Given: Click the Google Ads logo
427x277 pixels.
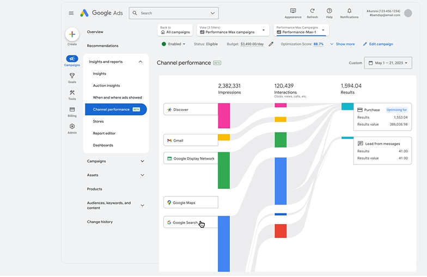Looking at the screenshot, I should click(101, 13).
